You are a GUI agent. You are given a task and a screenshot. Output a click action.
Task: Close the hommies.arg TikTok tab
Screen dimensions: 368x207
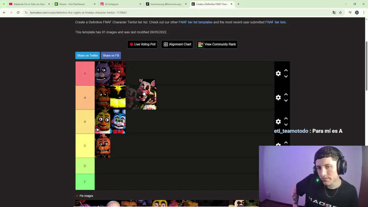coord(186,4)
